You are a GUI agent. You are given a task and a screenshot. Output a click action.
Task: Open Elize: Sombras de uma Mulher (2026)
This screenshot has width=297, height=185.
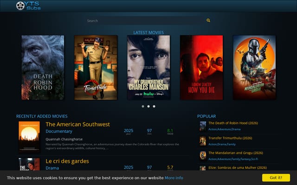(x=238, y=167)
